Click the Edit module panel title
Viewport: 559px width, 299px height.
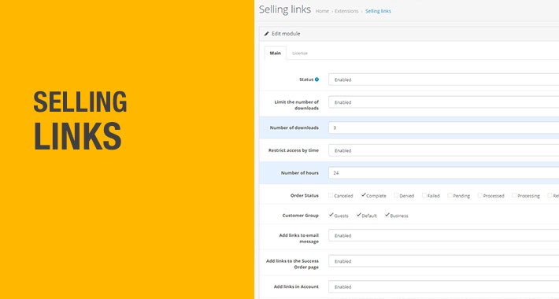pos(286,34)
